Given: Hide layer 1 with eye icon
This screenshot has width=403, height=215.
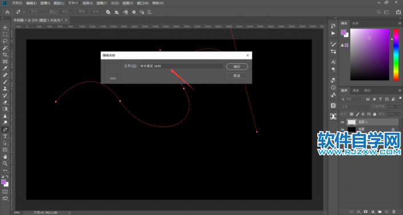Looking at the screenshot, I should coord(342,122).
